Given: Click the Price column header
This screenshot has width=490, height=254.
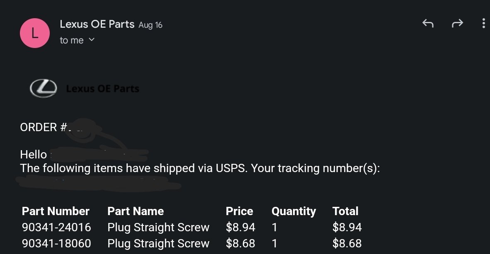Looking at the screenshot, I should pyautogui.click(x=239, y=211).
